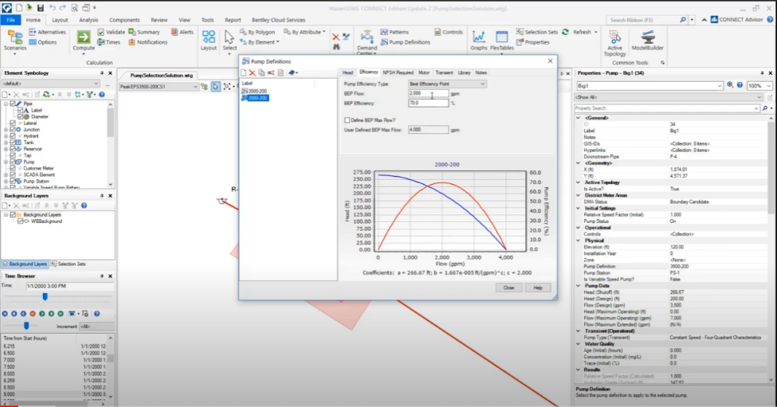
Task: Click the drawing select pointer icon
Action: (215, 86)
